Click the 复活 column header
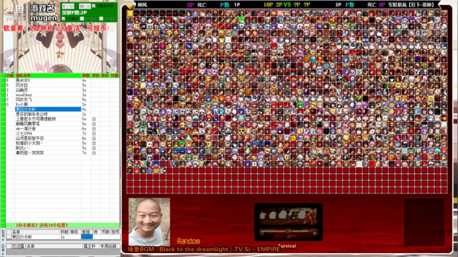 click(x=95, y=75)
